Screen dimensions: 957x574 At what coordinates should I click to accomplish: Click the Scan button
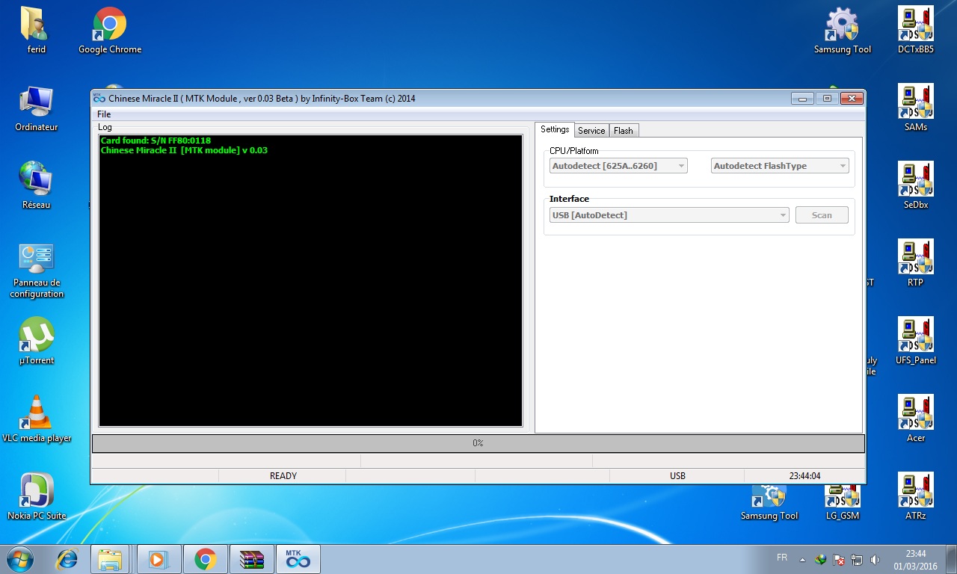[x=822, y=215]
